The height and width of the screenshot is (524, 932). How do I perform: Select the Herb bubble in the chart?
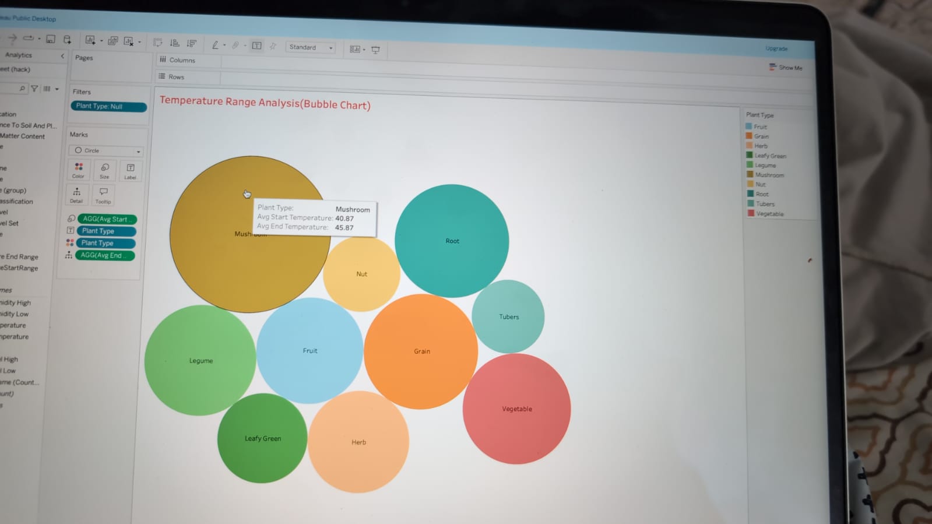(x=358, y=442)
